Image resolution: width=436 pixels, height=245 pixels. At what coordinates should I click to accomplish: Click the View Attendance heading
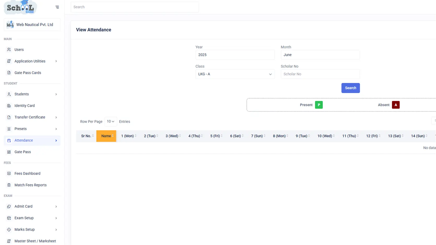94,30
